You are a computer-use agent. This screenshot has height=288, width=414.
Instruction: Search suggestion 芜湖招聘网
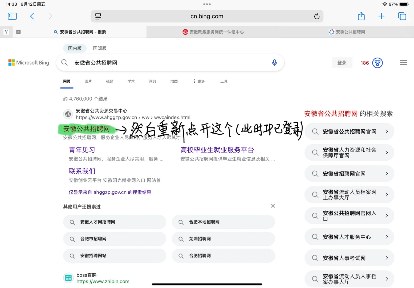pyautogui.click(x=223, y=239)
